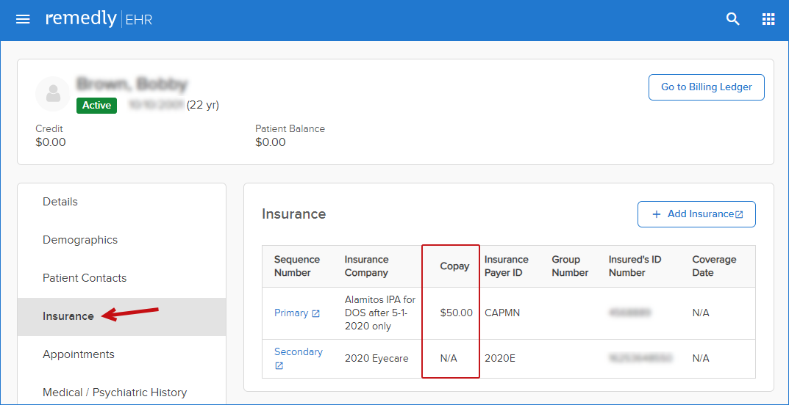789x405 pixels.
Task: Open the Secondary insurance link
Action: tap(299, 351)
